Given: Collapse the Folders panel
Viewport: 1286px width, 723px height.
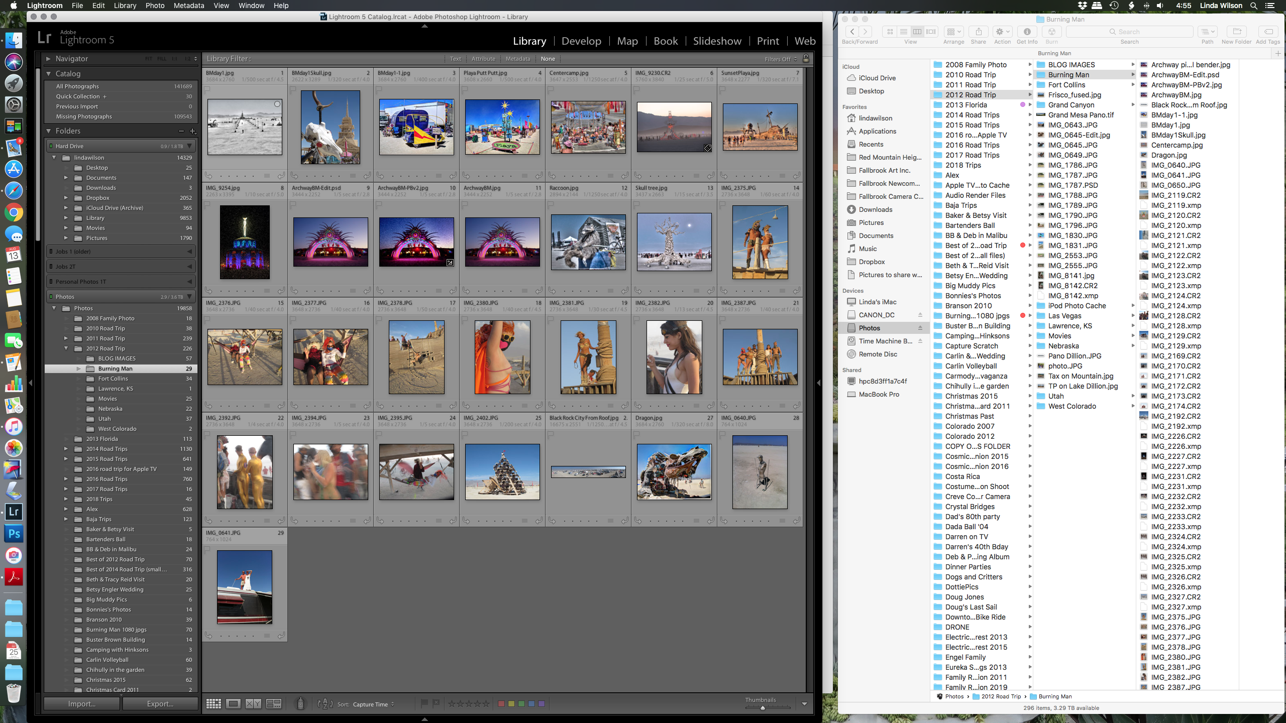Looking at the screenshot, I should pos(49,131).
